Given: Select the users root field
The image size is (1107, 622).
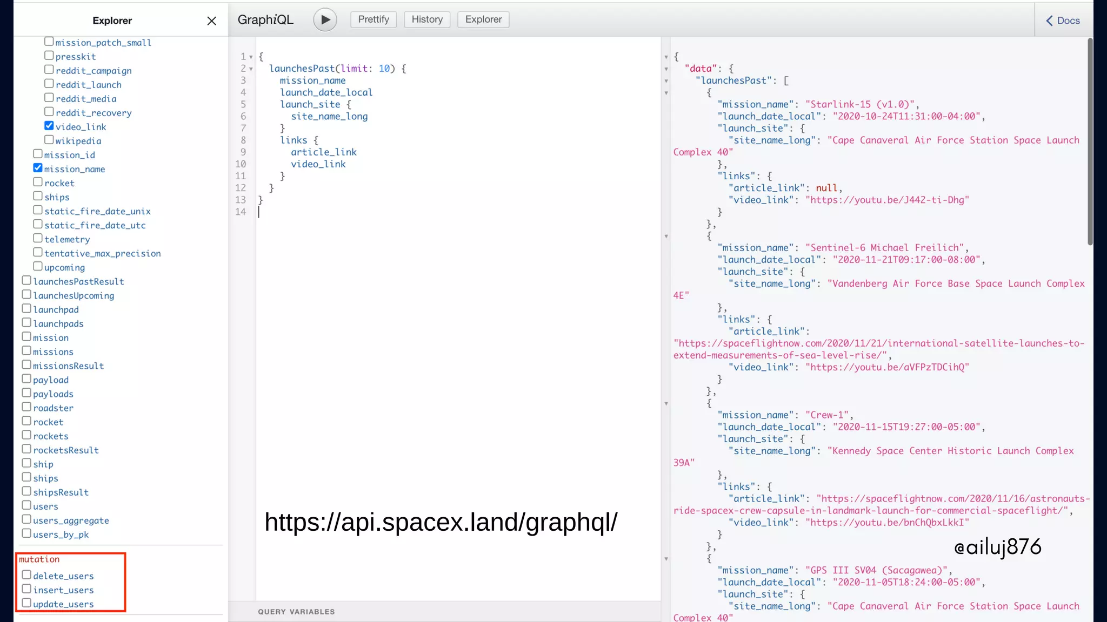Looking at the screenshot, I should click(26, 505).
